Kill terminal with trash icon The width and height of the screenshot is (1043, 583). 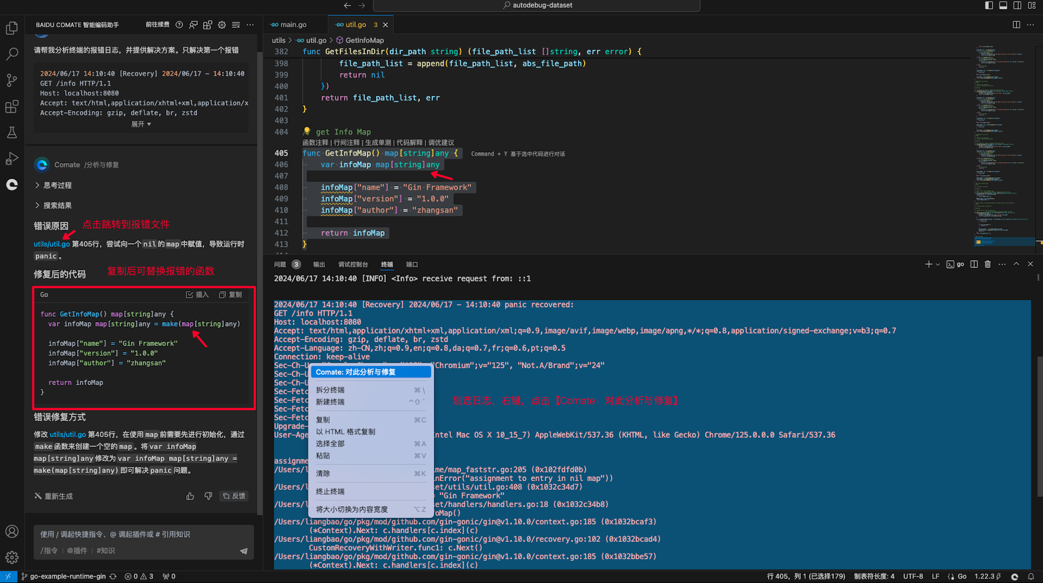[x=988, y=264]
